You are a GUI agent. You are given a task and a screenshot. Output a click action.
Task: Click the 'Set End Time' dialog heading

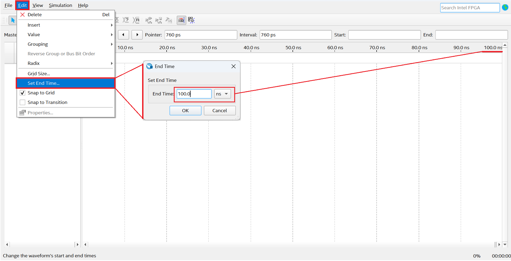(x=162, y=80)
